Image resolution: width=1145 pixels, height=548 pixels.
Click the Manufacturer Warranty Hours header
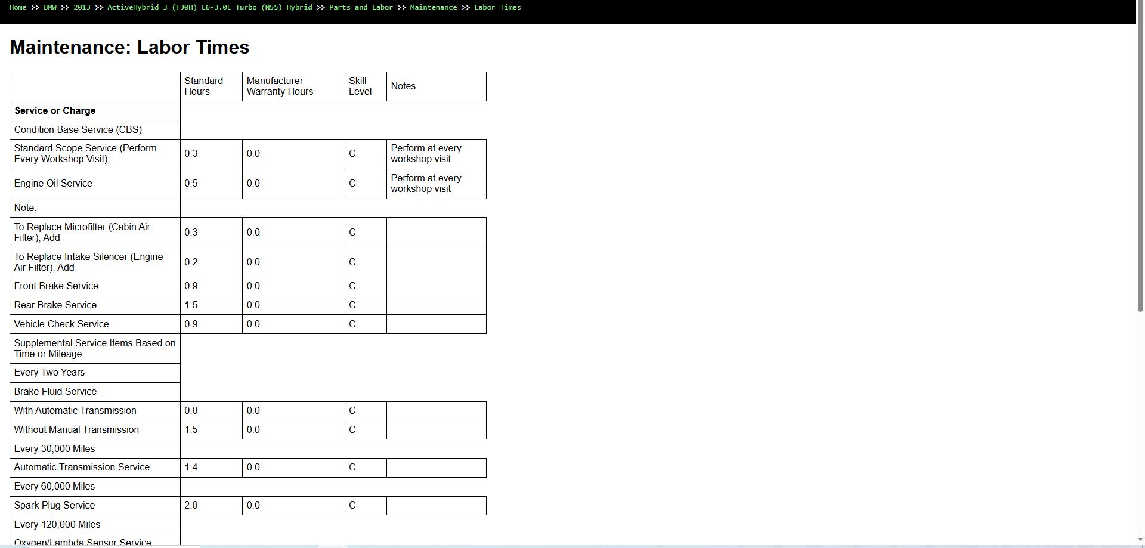point(293,86)
